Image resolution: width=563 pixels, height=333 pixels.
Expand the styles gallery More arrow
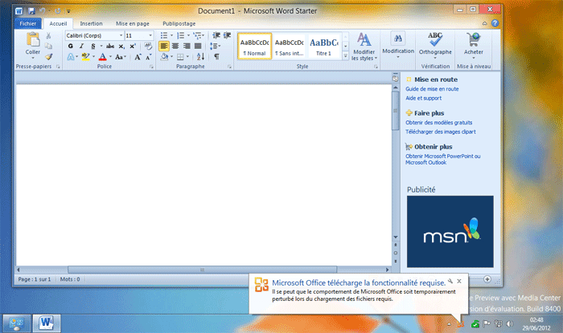(x=345, y=56)
